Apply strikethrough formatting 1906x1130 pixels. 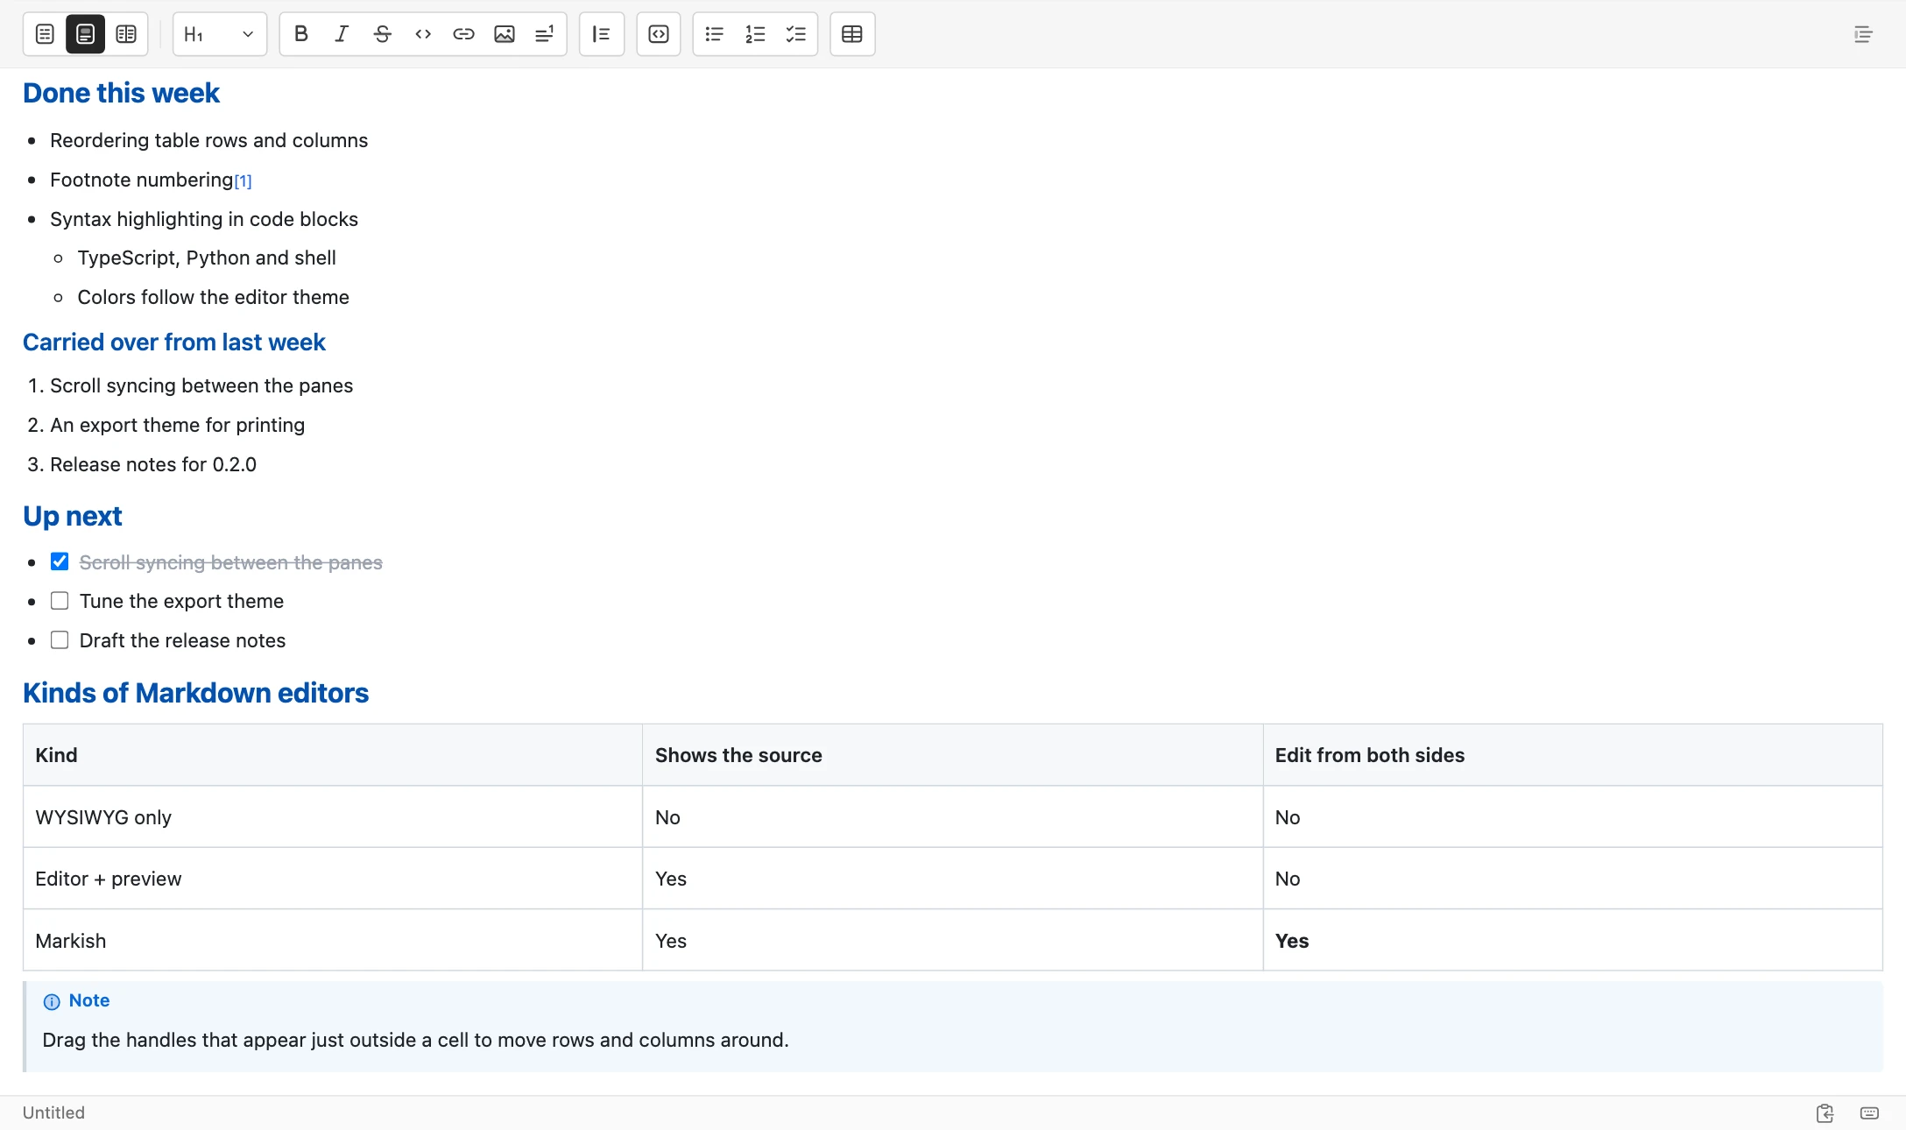tap(382, 34)
